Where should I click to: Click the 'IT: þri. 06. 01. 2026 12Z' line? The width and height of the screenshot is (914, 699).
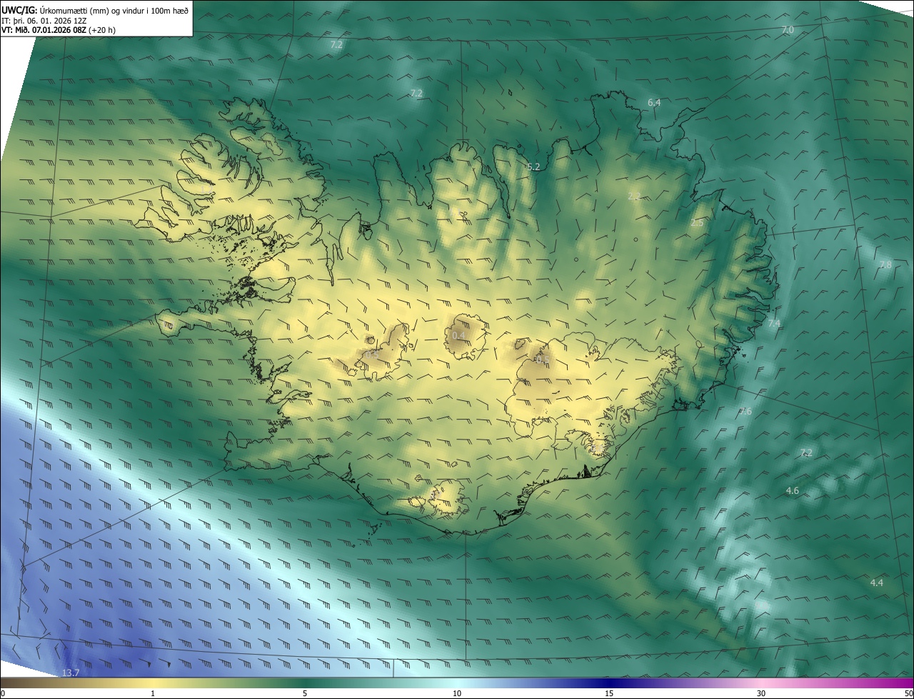pos(44,21)
